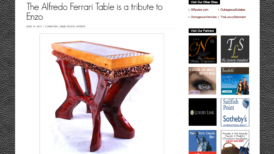
Task: Open the Sailfish Point Sotheby's banner
Action: point(235,113)
